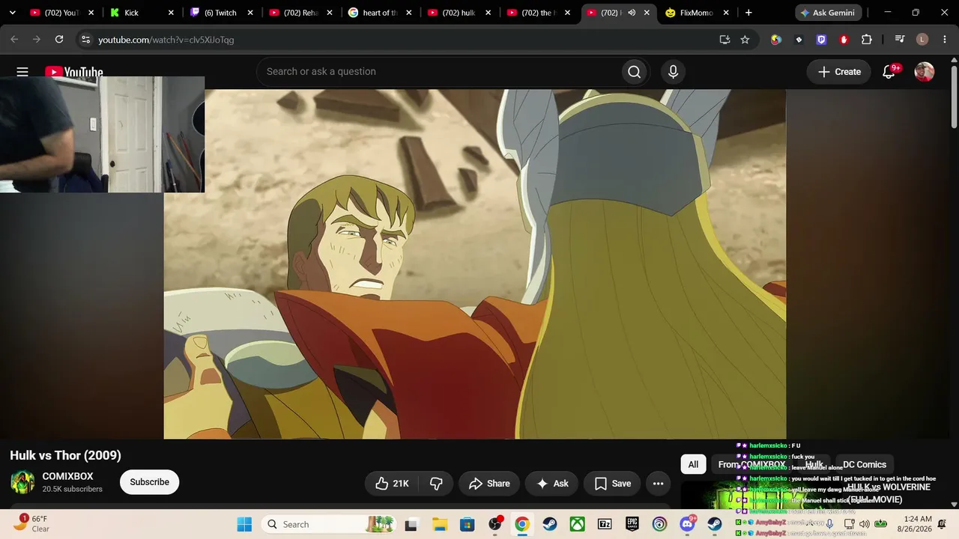Click the 'Hulk vs Thor (2009)' video title
Image resolution: width=959 pixels, height=539 pixels.
[65, 455]
